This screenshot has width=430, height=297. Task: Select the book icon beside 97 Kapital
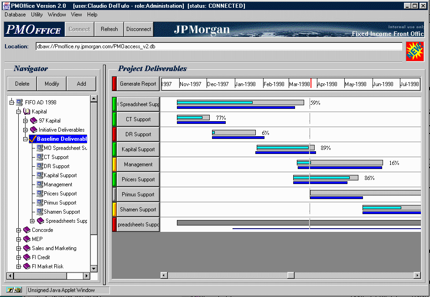point(33,121)
